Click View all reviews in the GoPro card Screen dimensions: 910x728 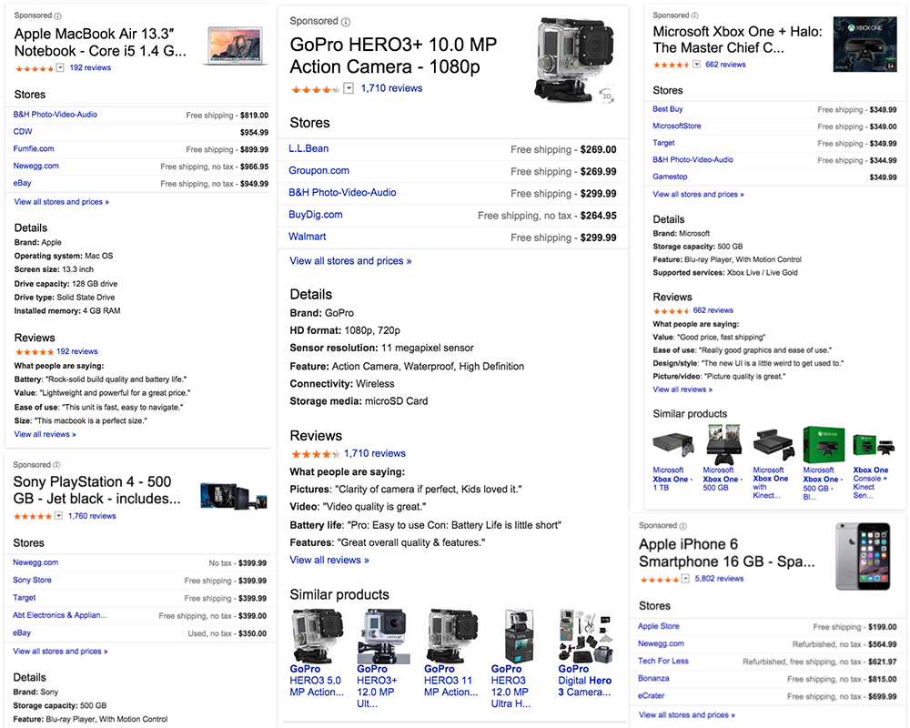click(329, 561)
